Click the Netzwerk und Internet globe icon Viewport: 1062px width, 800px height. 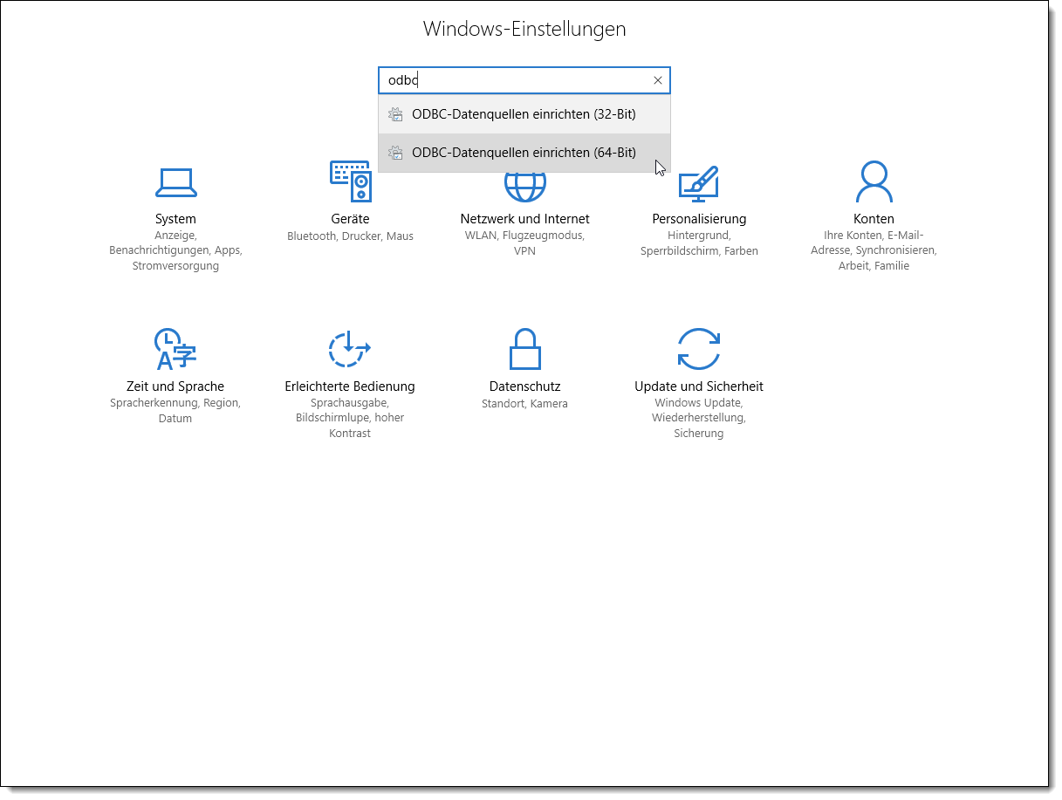pos(524,188)
